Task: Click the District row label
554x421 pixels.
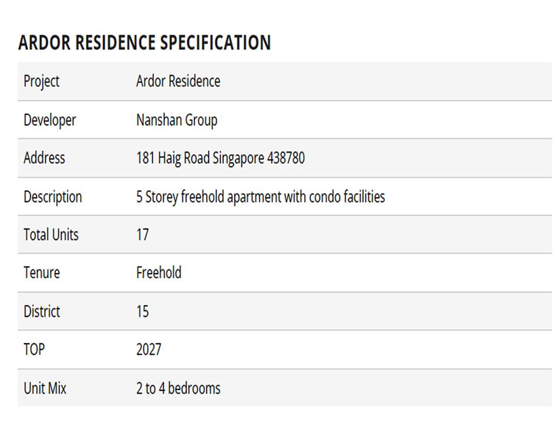Action: 41,311
